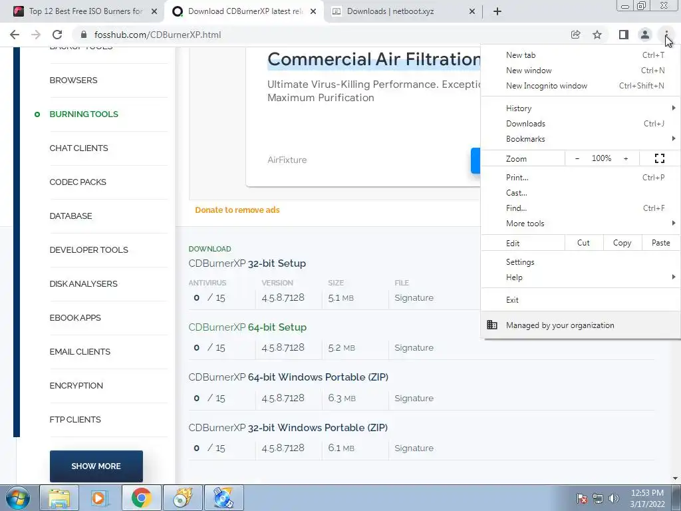Screen dimensions: 681x511
Task: Open Windows Explorer from taskbar
Action: pyautogui.click(x=59, y=498)
